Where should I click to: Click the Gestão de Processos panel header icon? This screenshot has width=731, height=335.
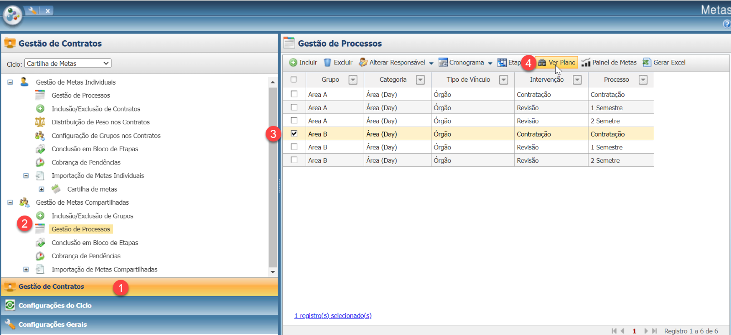(289, 43)
